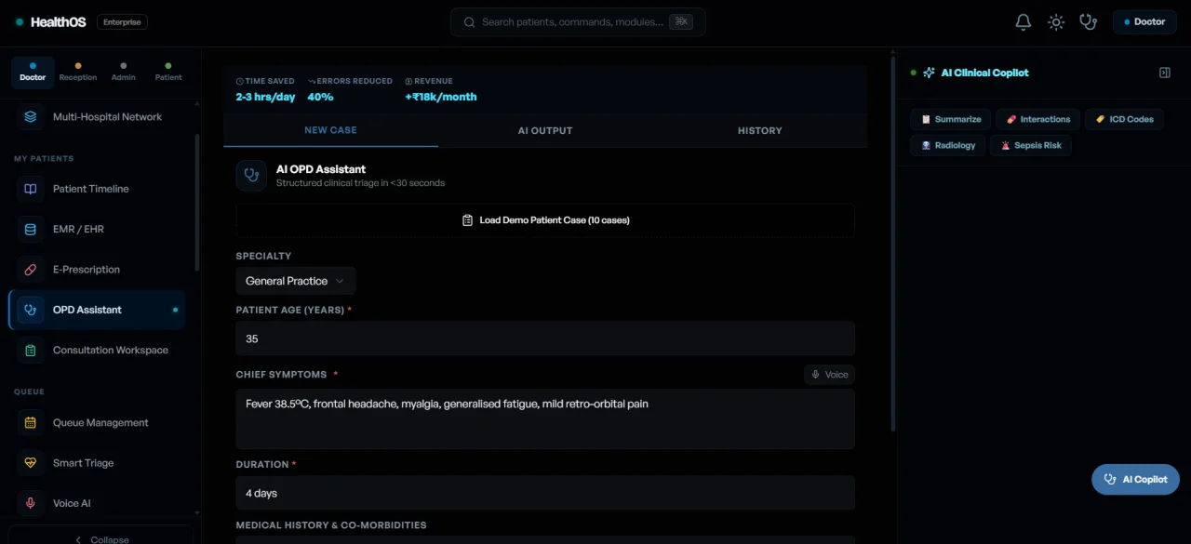The height and width of the screenshot is (544, 1191).
Task: Open EMR / EHR database icon
Action: tap(31, 229)
